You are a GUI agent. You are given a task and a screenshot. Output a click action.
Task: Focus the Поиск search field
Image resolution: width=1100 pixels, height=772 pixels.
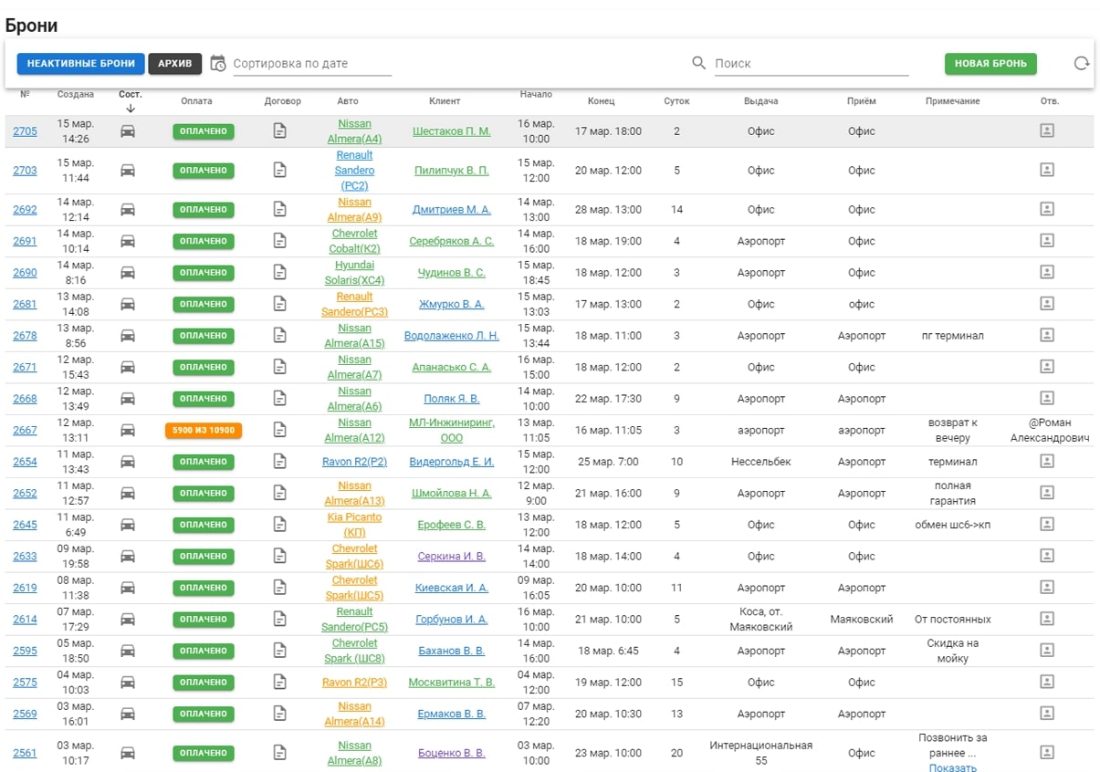point(812,64)
